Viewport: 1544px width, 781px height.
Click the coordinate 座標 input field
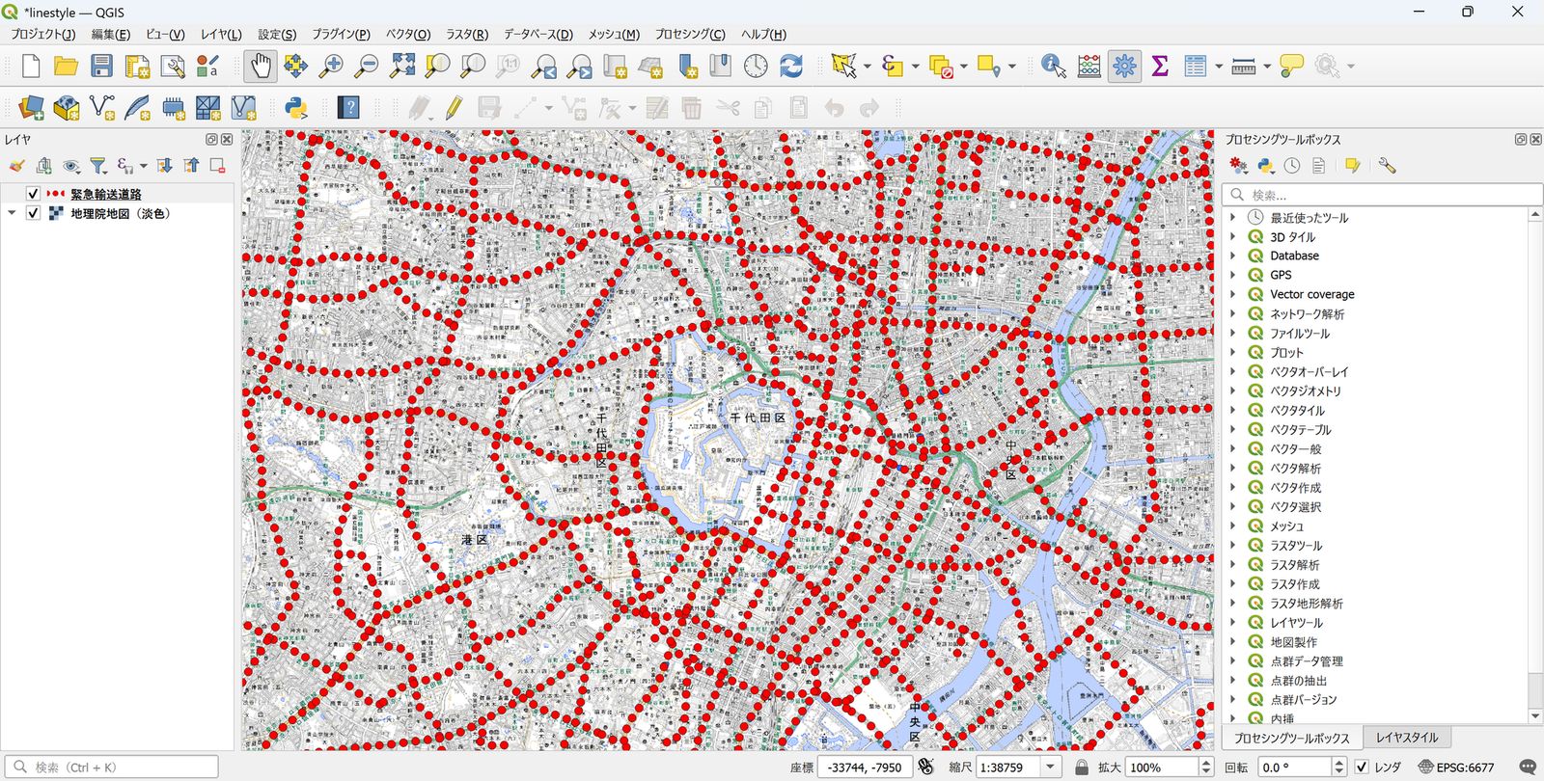point(865,768)
